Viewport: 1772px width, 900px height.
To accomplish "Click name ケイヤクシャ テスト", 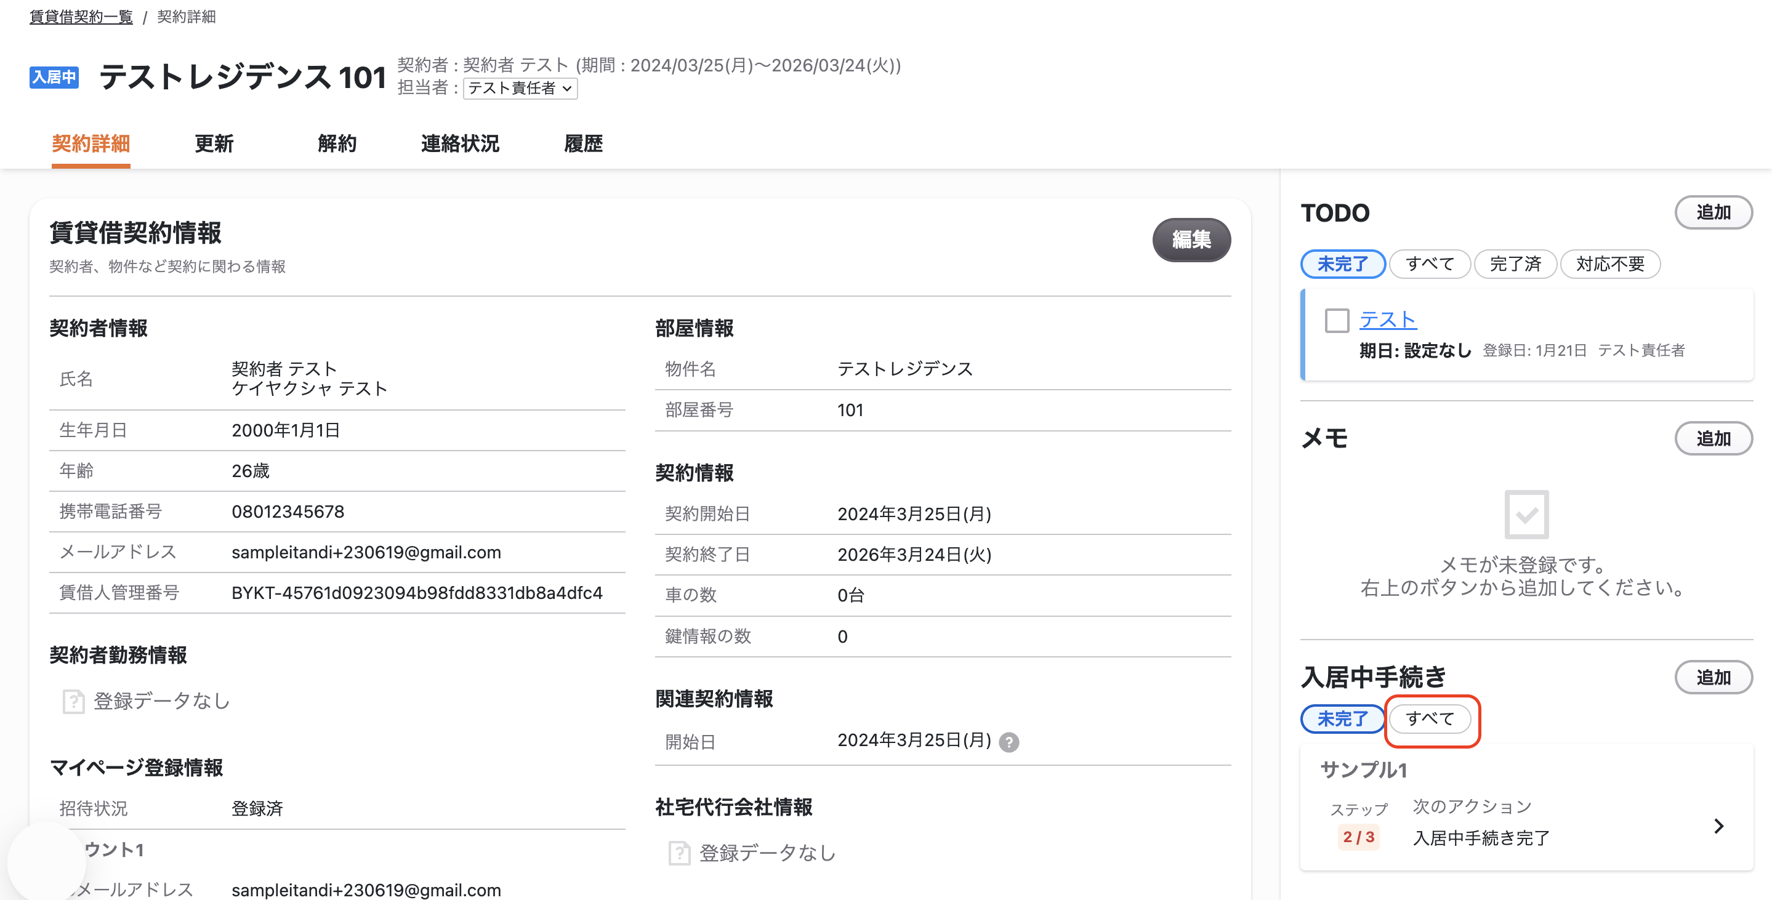I will [x=310, y=389].
